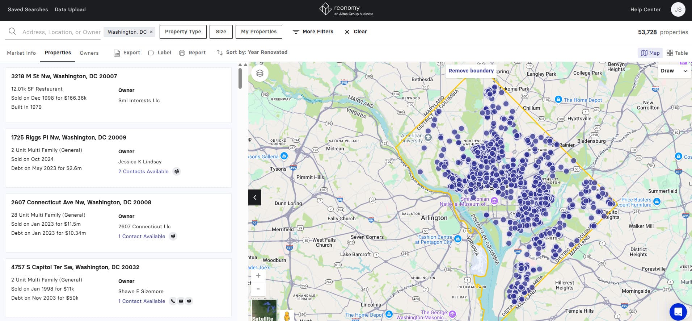Viewport: 692px width, 321px height.
Task: Open 2 Contacts Available link
Action: pos(143,171)
